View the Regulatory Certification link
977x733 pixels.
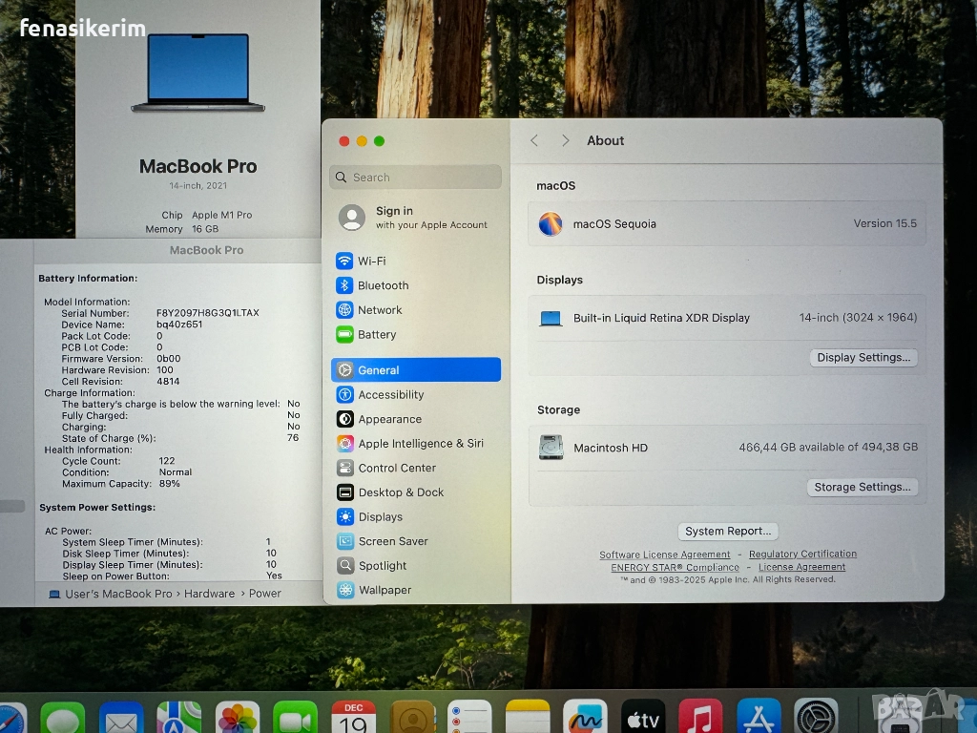pos(802,555)
